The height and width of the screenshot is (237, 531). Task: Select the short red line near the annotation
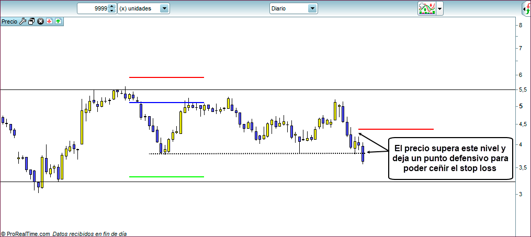(x=396, y=129)
